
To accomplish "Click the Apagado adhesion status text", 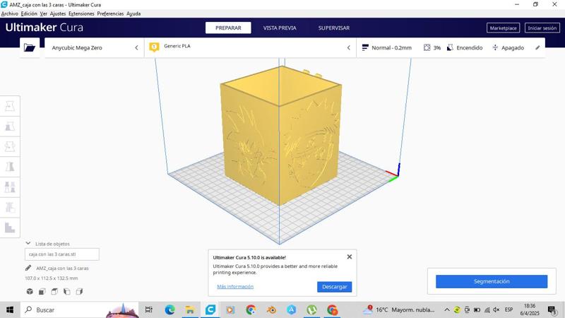I will click(513, 47).
